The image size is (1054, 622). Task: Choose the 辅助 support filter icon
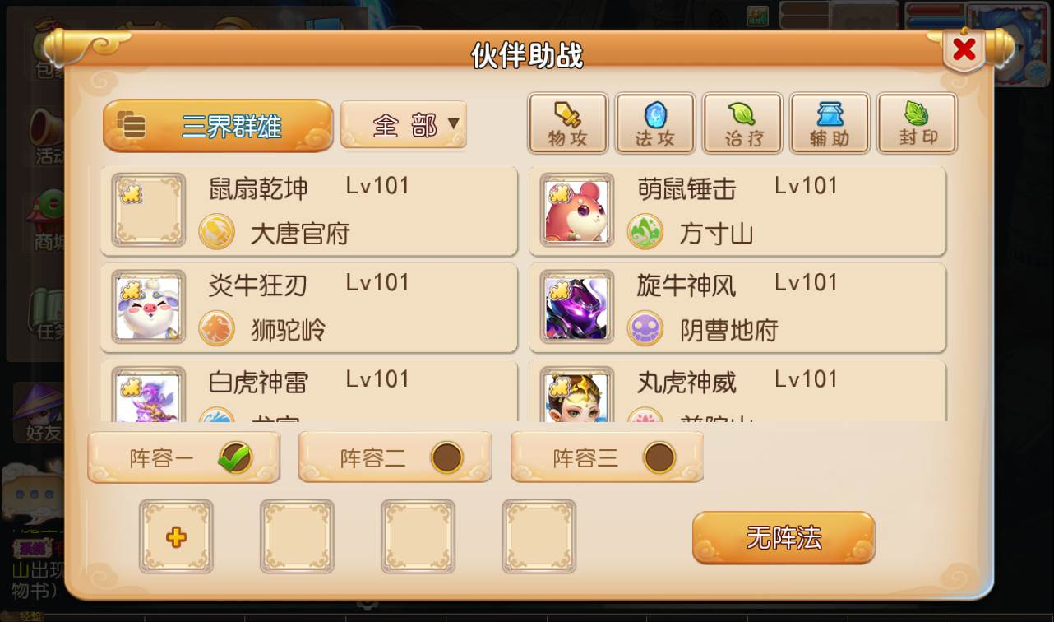(x=830, y=123)
